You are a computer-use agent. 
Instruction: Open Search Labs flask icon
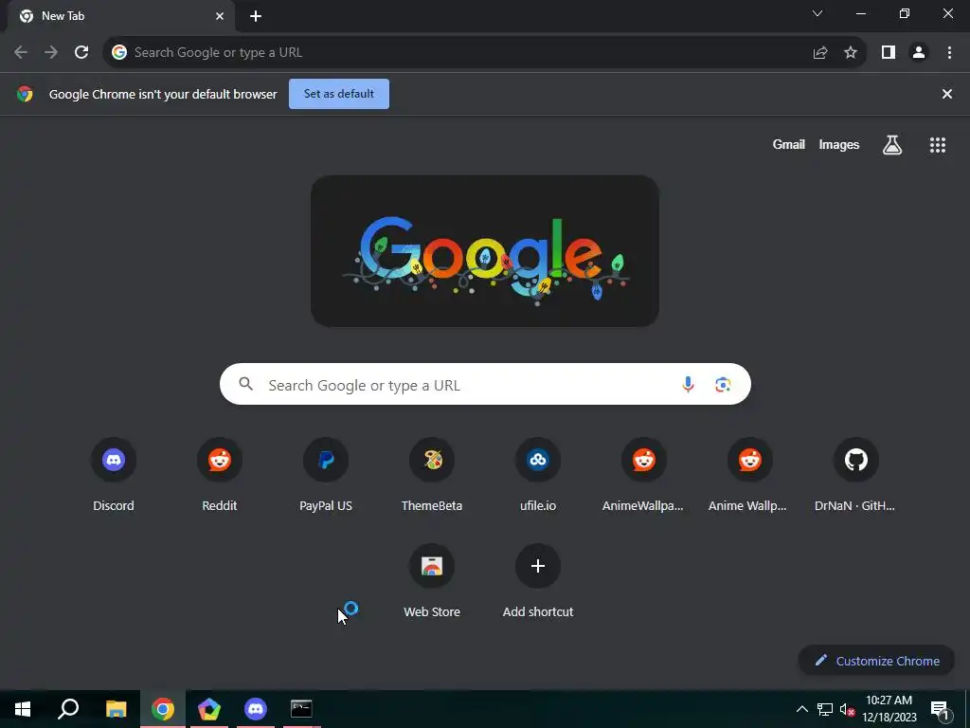pos(892,145)
